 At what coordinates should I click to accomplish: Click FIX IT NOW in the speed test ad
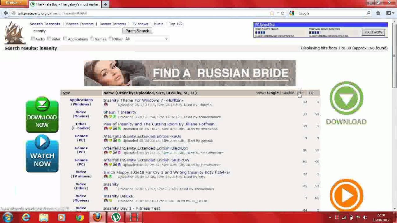pyautogui.click(x=373, y=32)
